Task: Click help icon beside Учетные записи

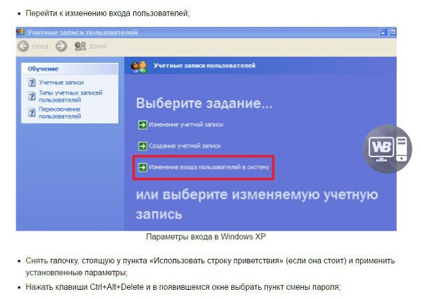Action: click(32, 83)
